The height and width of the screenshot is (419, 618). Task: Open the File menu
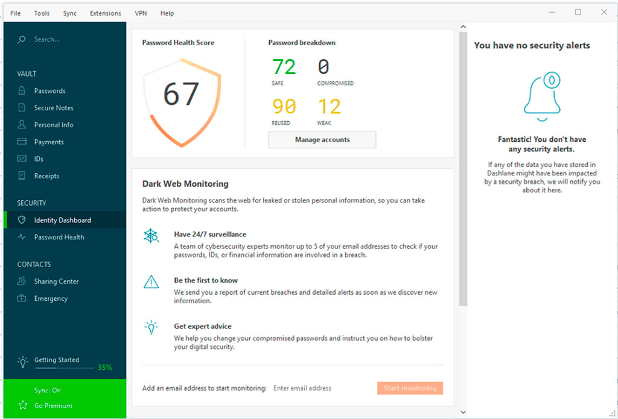[15, 13]
